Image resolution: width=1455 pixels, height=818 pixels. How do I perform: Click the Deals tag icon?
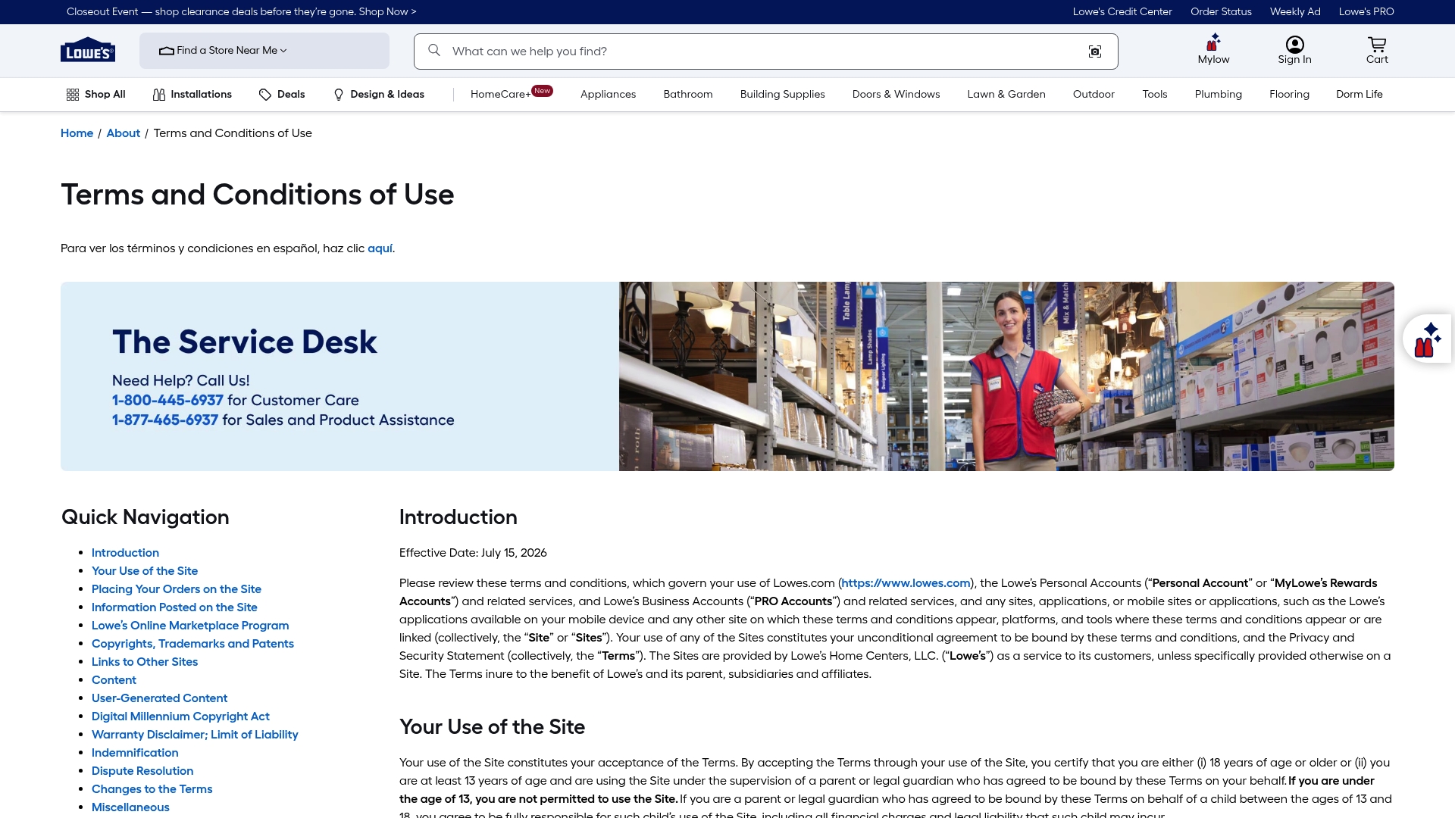(265, 95)
